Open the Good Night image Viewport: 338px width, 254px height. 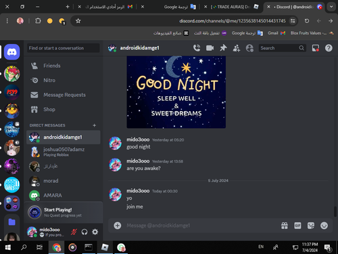(x=176, y=92)
